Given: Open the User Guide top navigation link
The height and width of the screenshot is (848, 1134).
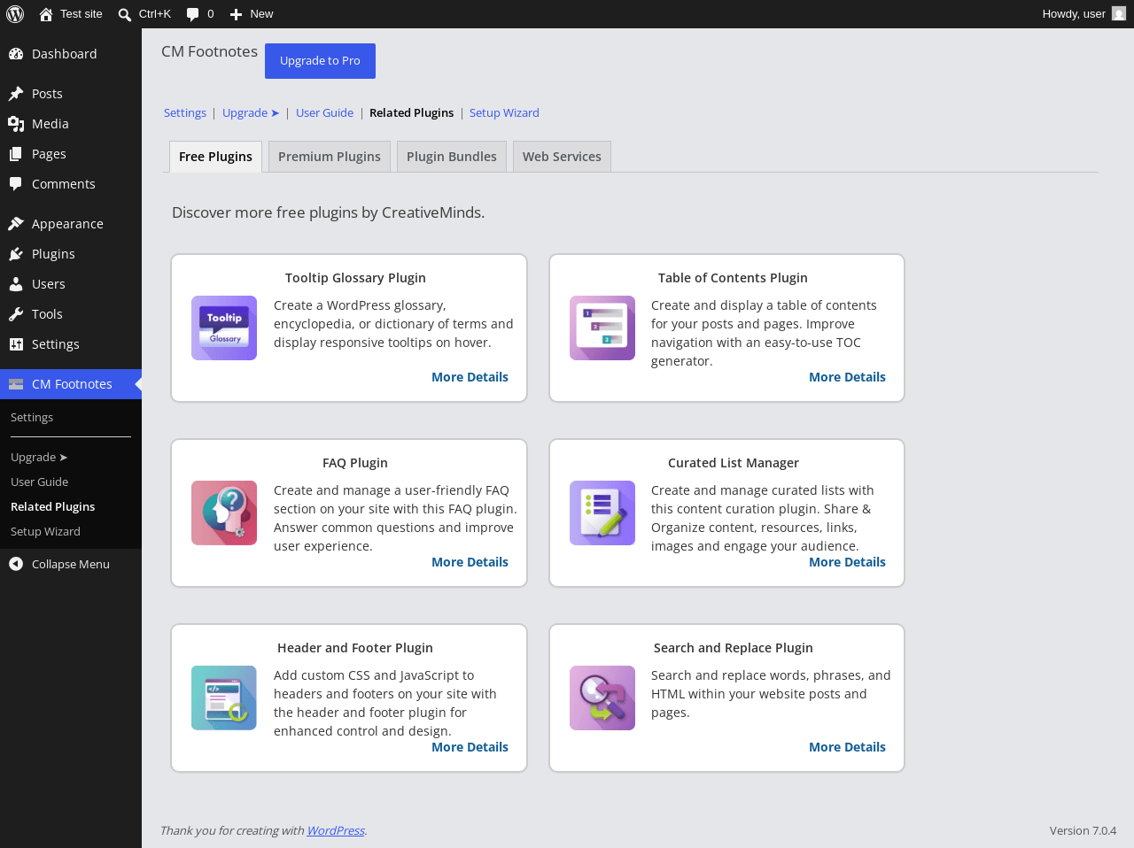Looking at the screenshot, I should pos(324,112).
